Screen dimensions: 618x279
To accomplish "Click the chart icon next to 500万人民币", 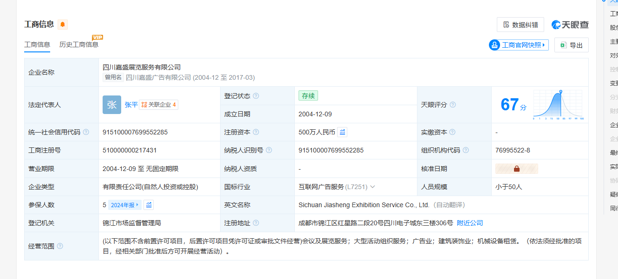I will 342,132.
